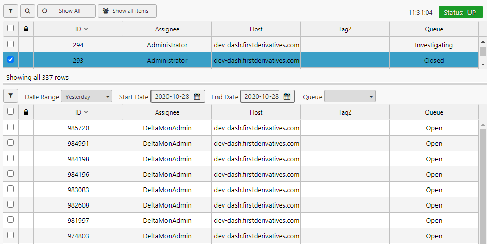This screenshot has height=244, width=487.
Task: Click the lower grid filter funnel icon
Action: click(11, 96)
